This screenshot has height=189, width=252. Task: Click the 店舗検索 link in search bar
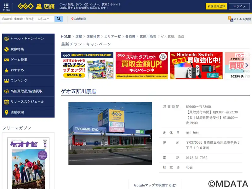tap(80, 19)
